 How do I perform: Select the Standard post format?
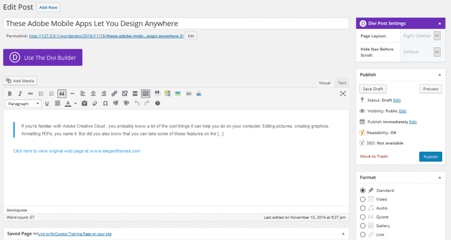coord(363,190)
